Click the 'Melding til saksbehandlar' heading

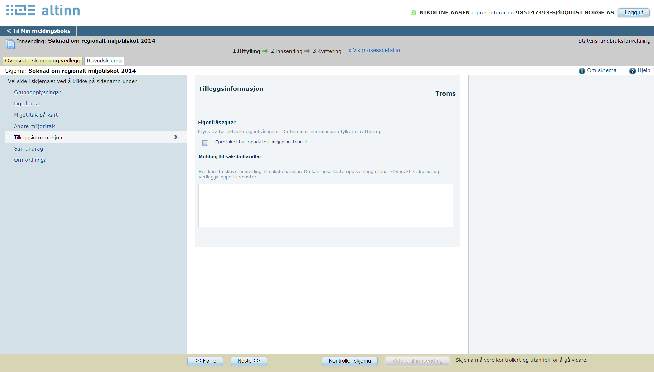point(230,156)
